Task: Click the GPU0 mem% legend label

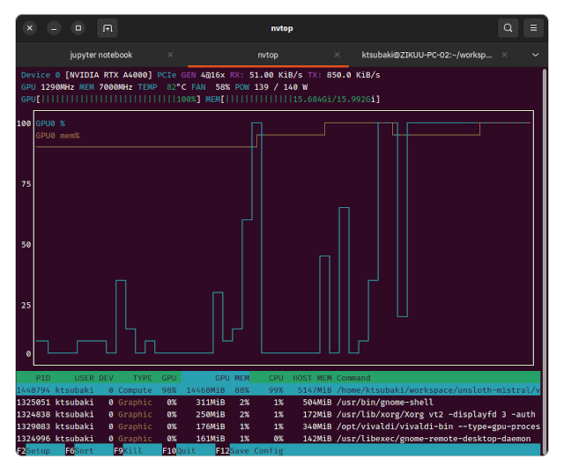Action: pos(57,136)
